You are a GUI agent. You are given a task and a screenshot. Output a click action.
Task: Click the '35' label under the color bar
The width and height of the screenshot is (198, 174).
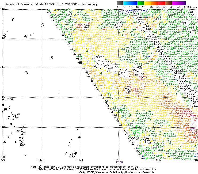point(165,7)
